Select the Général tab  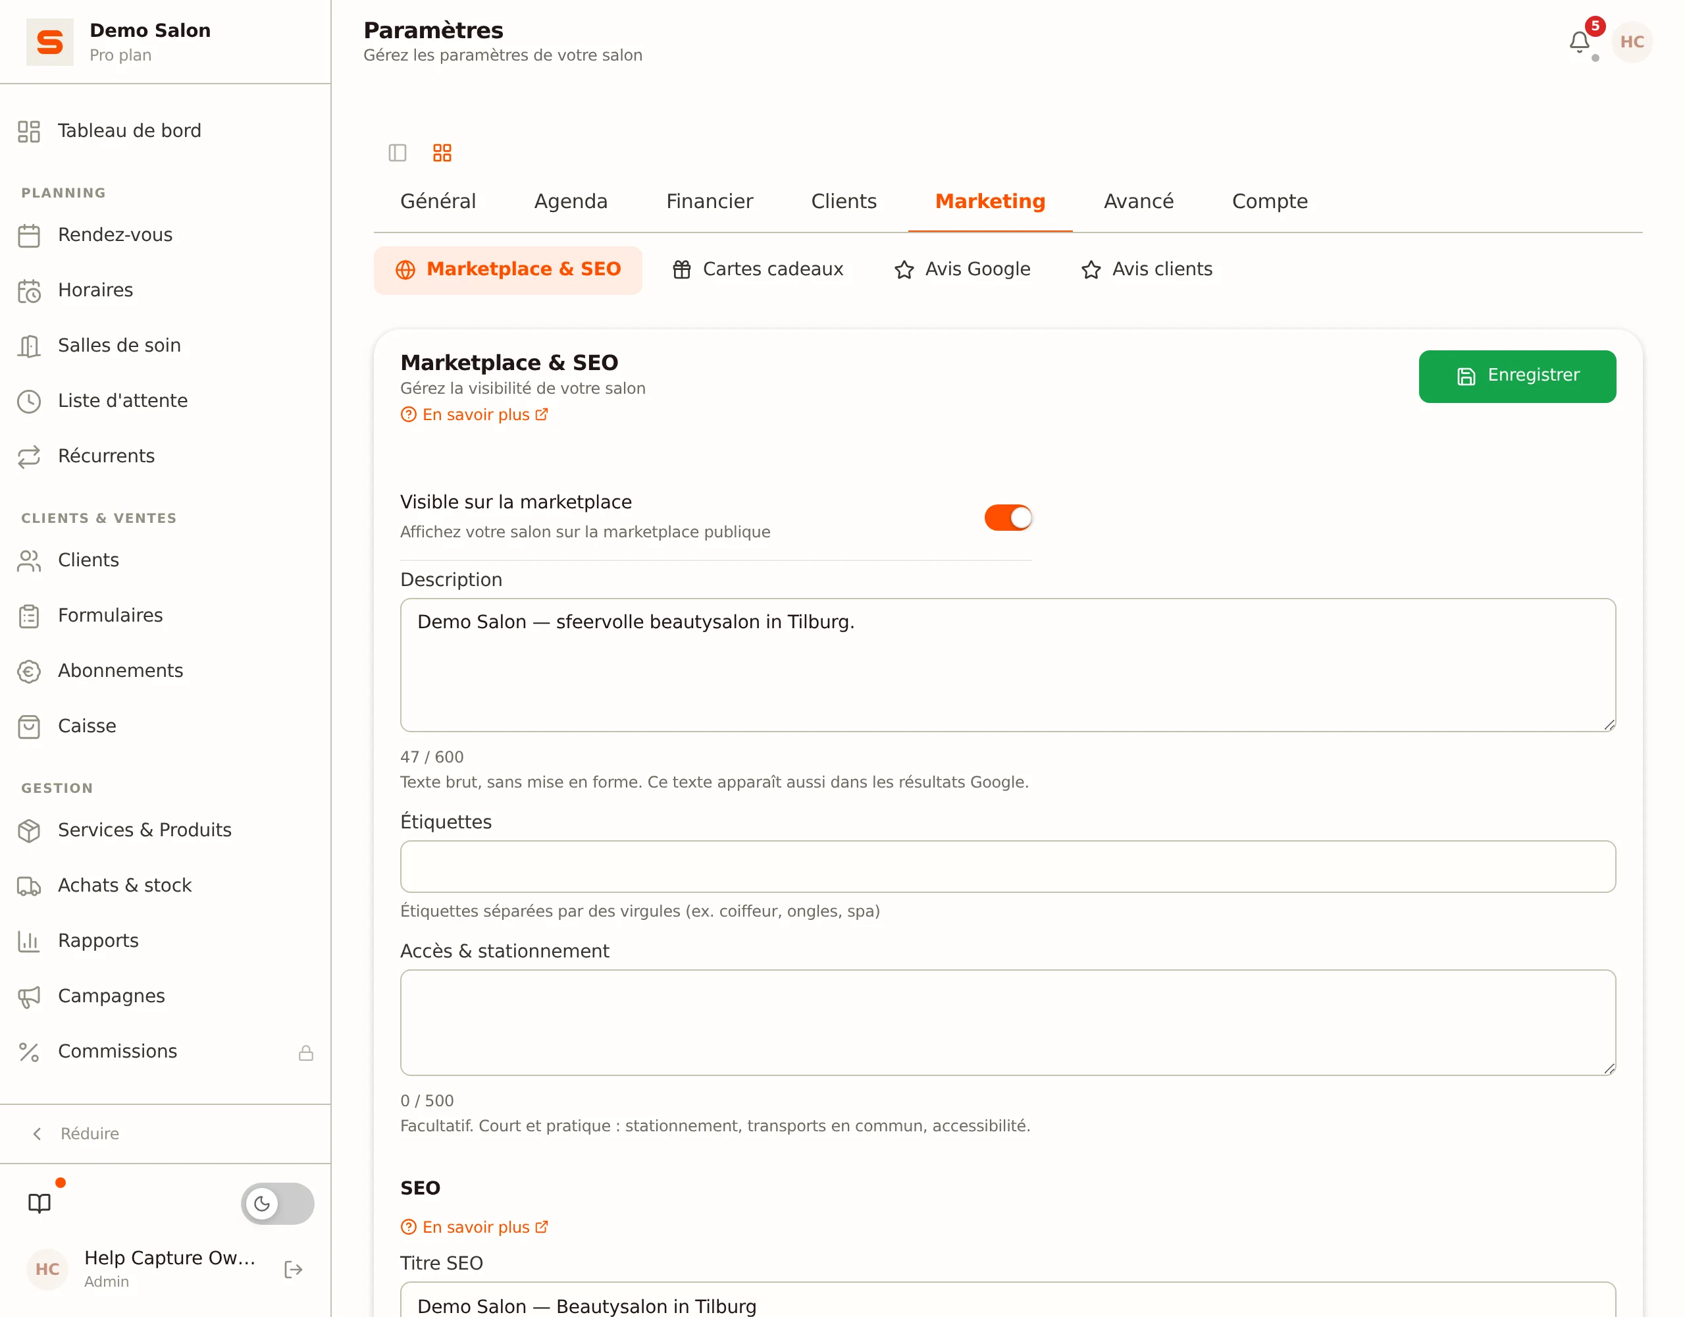click(438, 202)
